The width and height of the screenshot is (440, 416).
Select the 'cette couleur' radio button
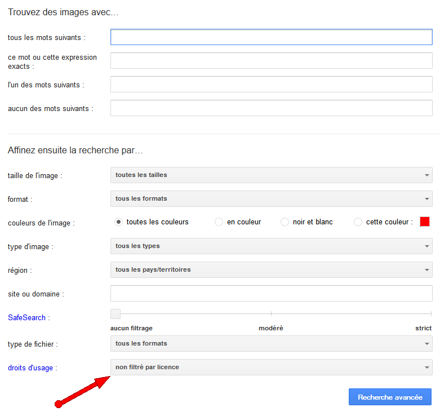point(358,222)
